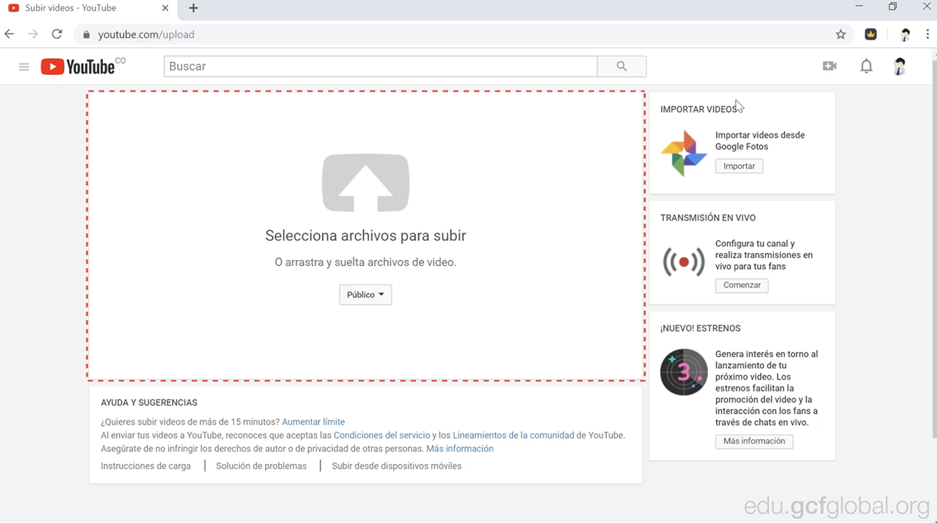The height and width of the screenshot is (523, 937).
Task: Open Solución de problemas
Action: (261, 466)
